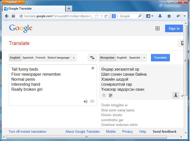Select all translated text icon
Screen dimensions: 194x141
(110, 95)
